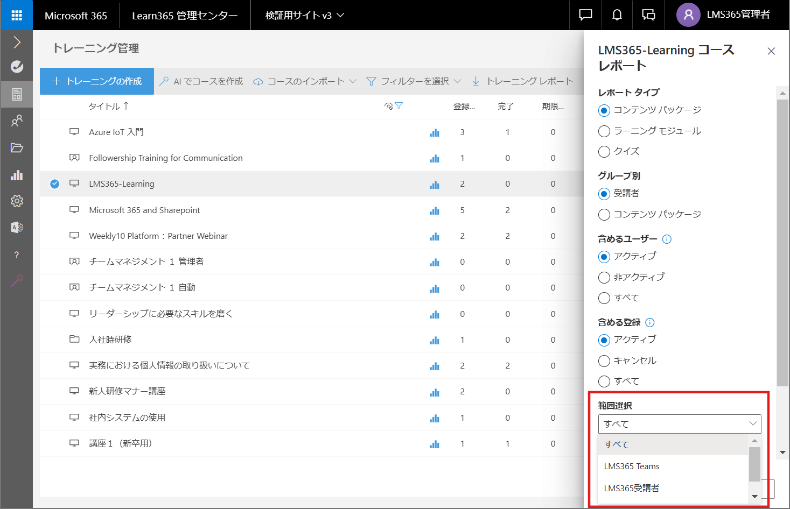The height and width of the screenshot is (509, 790).
Task: Open the help question mark icon
Action: pyautogui.click(x=17, y=254)
